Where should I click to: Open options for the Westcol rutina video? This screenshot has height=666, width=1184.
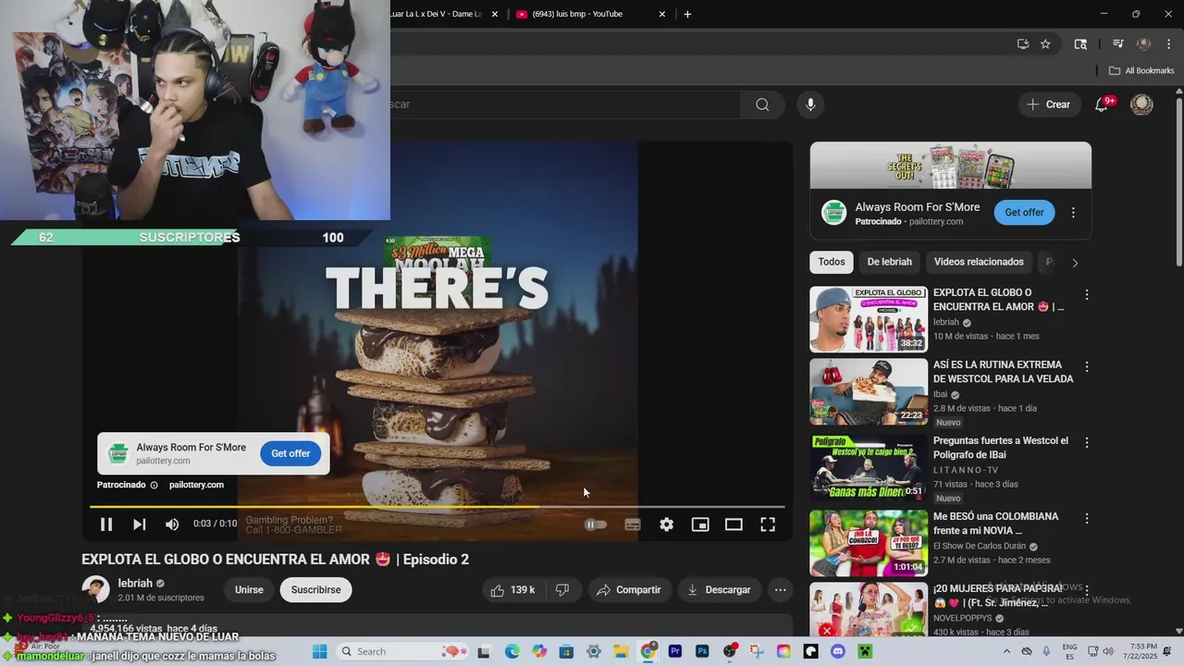(1087, 367)
